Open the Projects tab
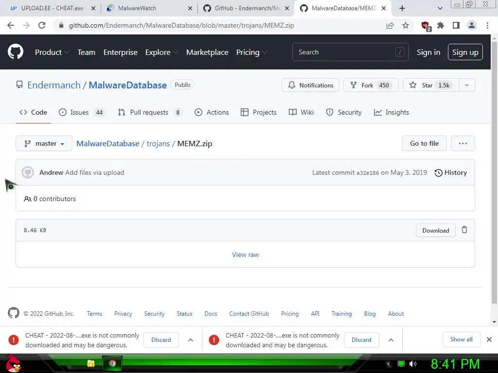The height and width of the screenshot is (373, 498). [259, 112]
